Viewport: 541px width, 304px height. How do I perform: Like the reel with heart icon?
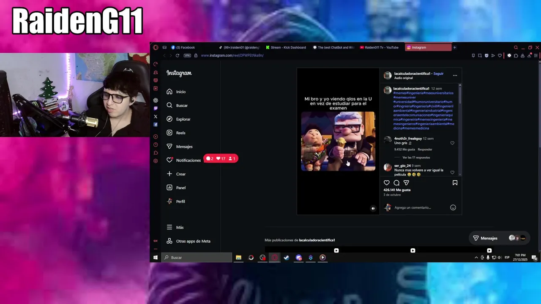point(387,183)
